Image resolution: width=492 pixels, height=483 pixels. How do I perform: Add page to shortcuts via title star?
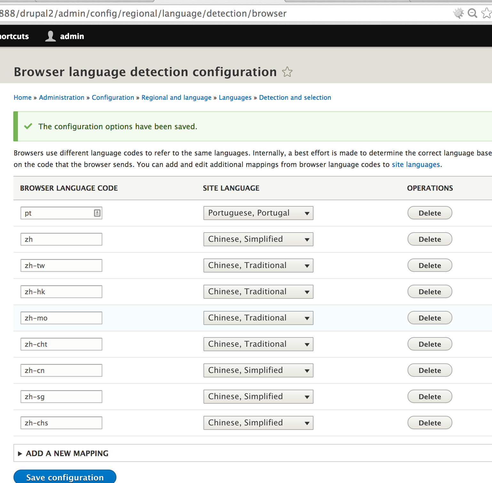[x=287, y=72]
